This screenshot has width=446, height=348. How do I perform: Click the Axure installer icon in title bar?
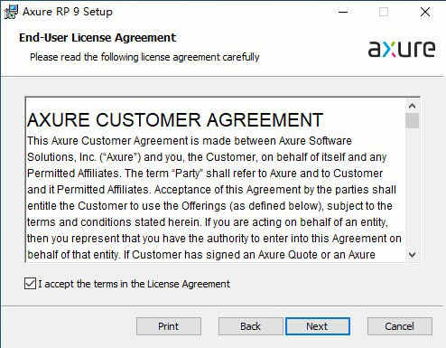point(11,12)
